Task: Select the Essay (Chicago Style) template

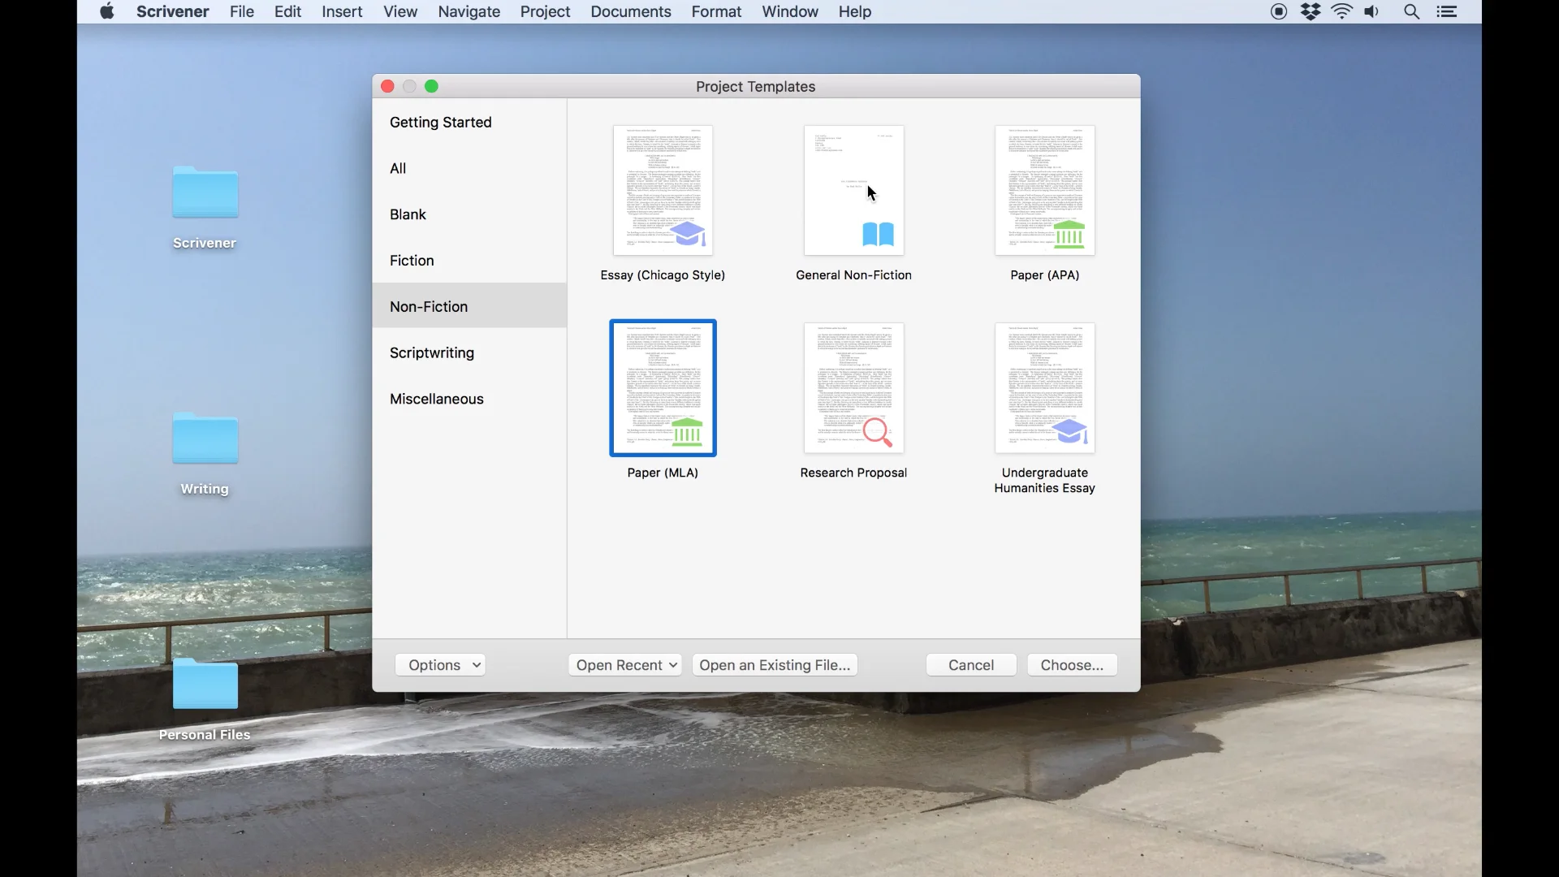Action: click(663, 191)
